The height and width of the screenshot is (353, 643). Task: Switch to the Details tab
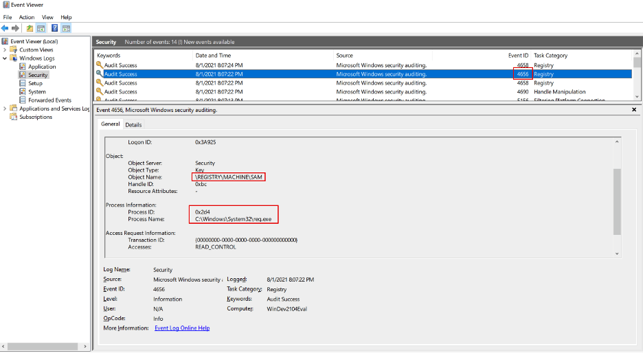133,124
